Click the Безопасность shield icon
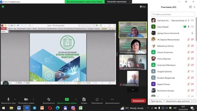 [x=49, y=99]
